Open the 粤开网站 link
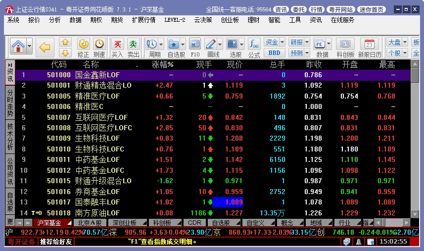Viewport: 424px width, 251px height. [x=341, y=10]
